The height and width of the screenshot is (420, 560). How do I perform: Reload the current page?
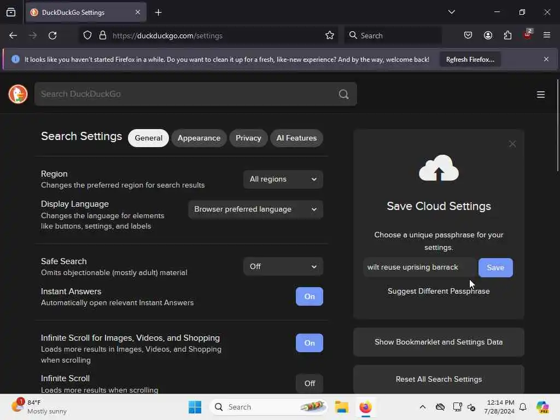coord(52,36)
